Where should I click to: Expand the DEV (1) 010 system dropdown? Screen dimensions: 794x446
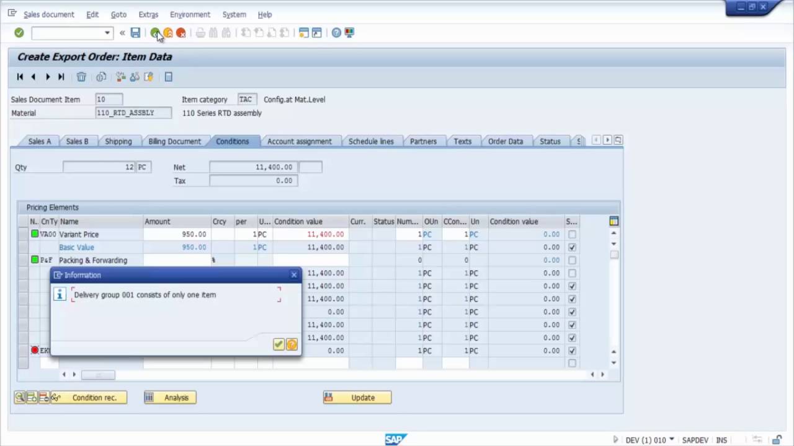tap(671, 440)
